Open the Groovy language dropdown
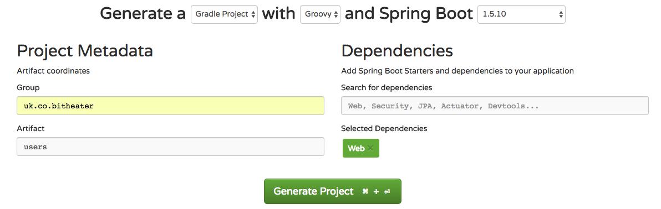661x209 pixels. click(x=320, y=14)
